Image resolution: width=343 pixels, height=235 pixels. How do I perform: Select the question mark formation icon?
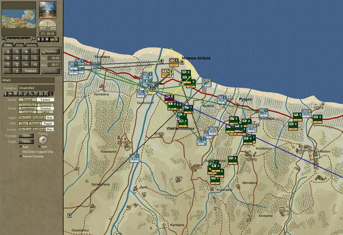click(x=52, y=94)
